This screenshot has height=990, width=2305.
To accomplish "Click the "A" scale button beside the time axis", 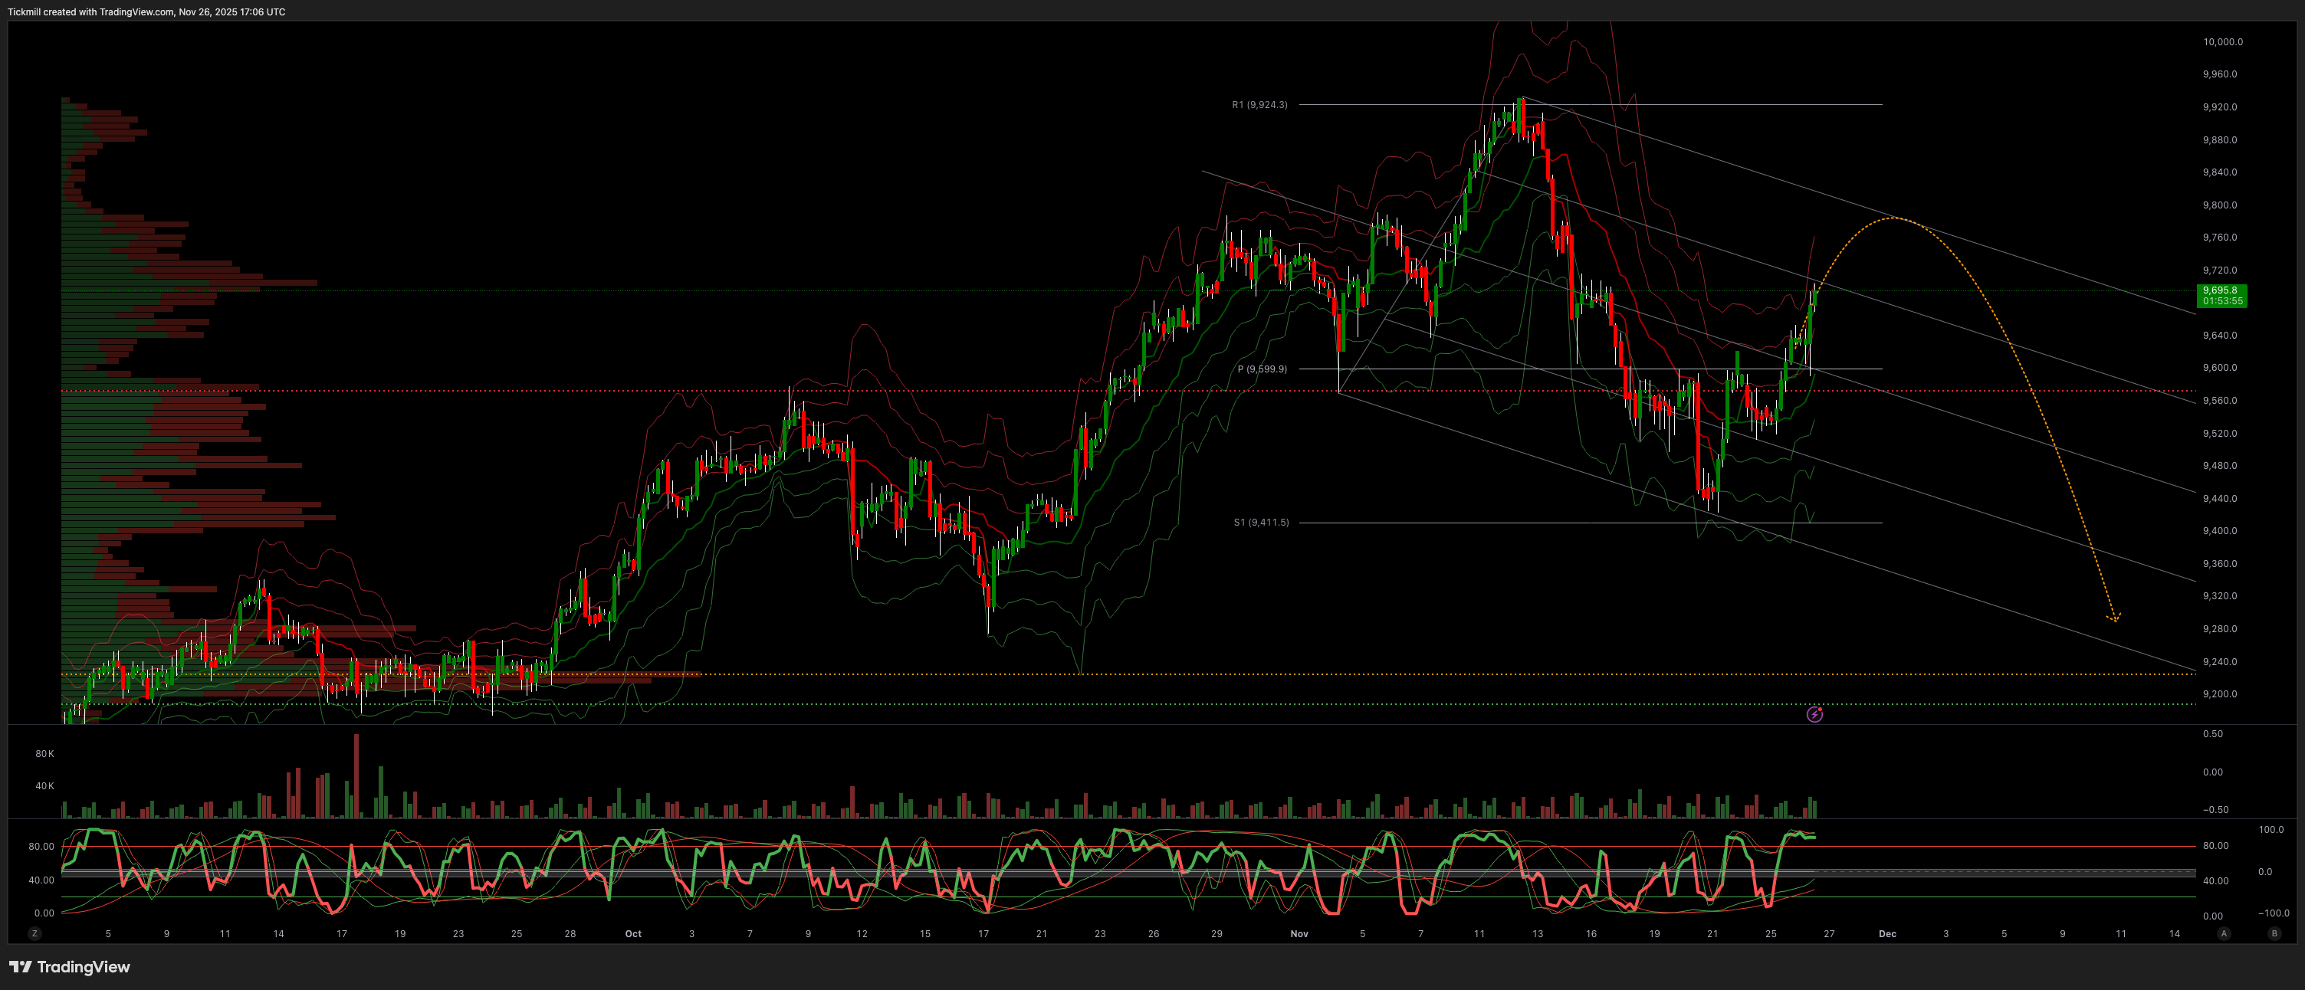I will click(2223, 933).
